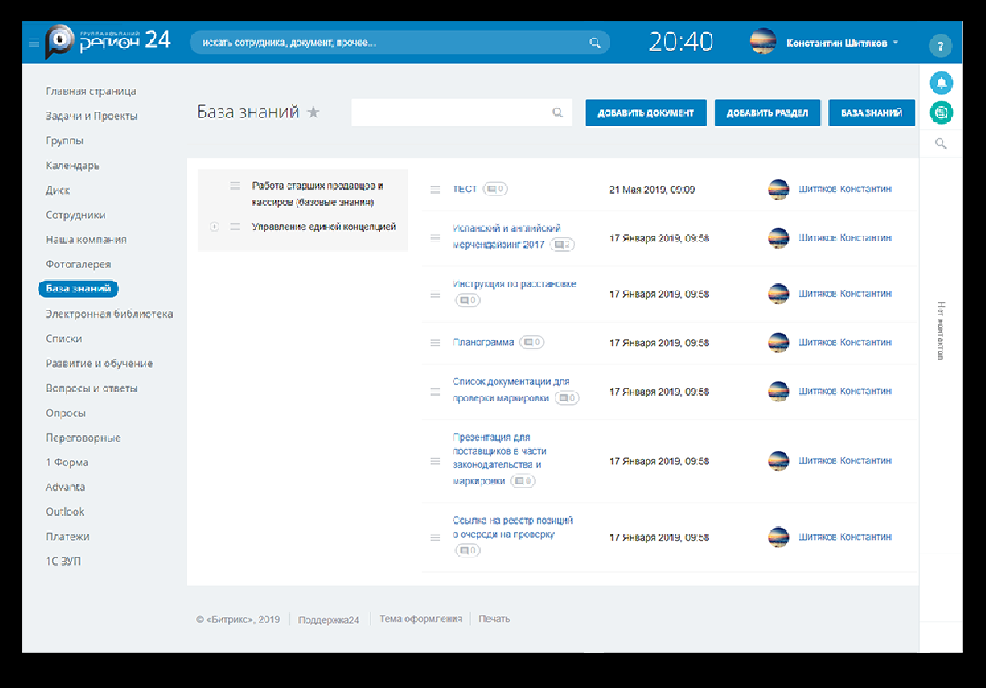986x688 pixels.
Task: Open Списки in the sidebar
Action: [x=64, y=338]
